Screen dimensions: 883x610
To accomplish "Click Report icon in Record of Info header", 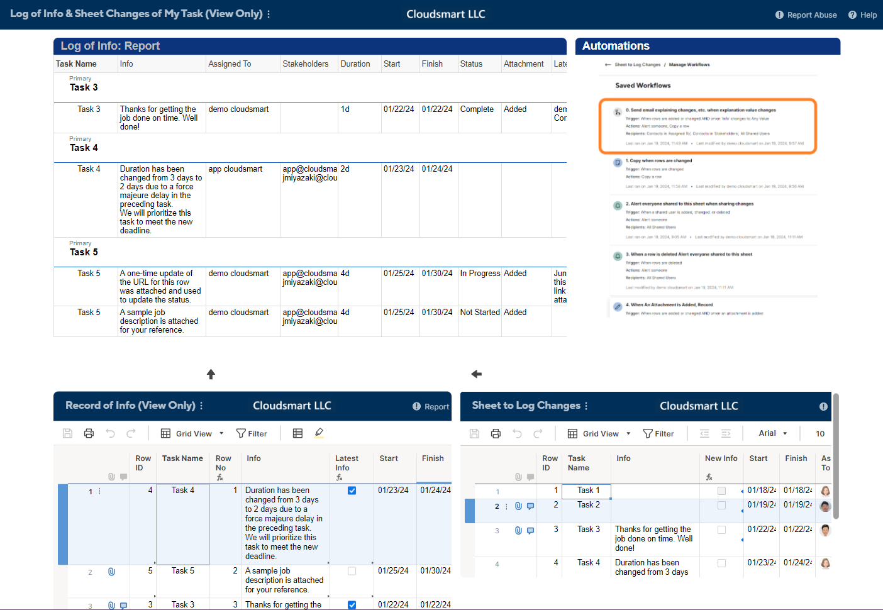I will 431,407.
